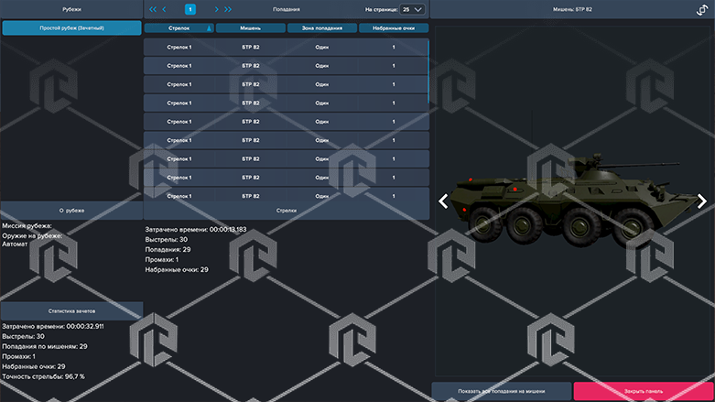The width and height of the screenshot is (715, 402).
Task: Go to first page of hits
Action: [x=152, y=9]
